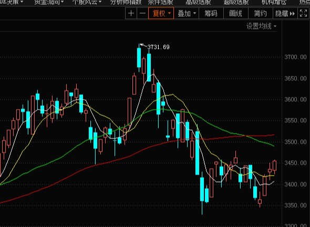The image size is (310, 227).
Task: Select the last candlestick on the right
Action: (x=274, y=166)
